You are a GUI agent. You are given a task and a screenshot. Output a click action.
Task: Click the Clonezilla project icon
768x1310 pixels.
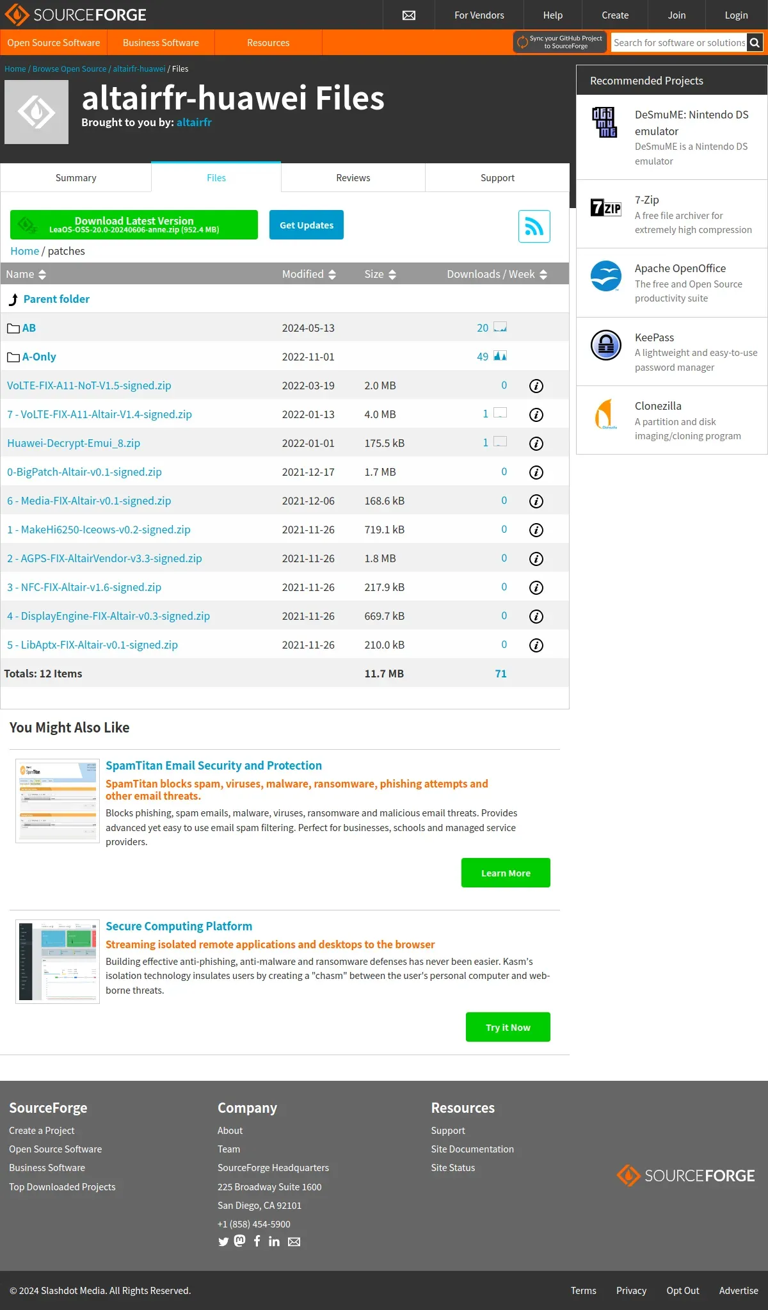pyautogui.click(x=605, y=414)
